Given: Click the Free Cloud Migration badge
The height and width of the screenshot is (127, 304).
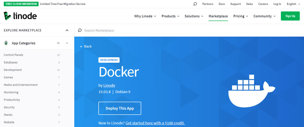Looking at the screenshot, I should (21, 4).
